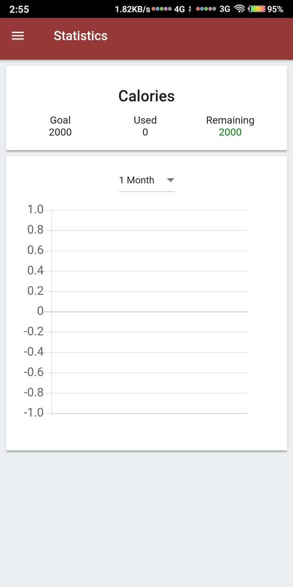
Task: Tap the 3G signal indicator
Action: tap(225, 9)
